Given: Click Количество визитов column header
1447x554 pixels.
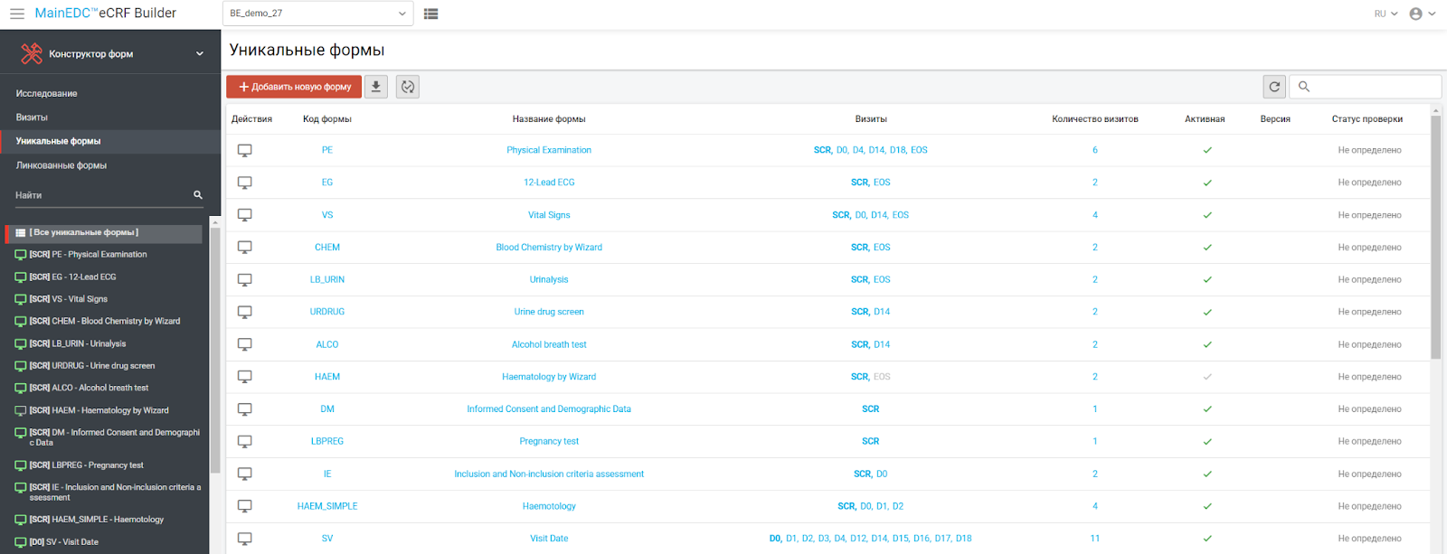Looking at the screenshot, I should pyautogui.click(x=1095, y=119).
